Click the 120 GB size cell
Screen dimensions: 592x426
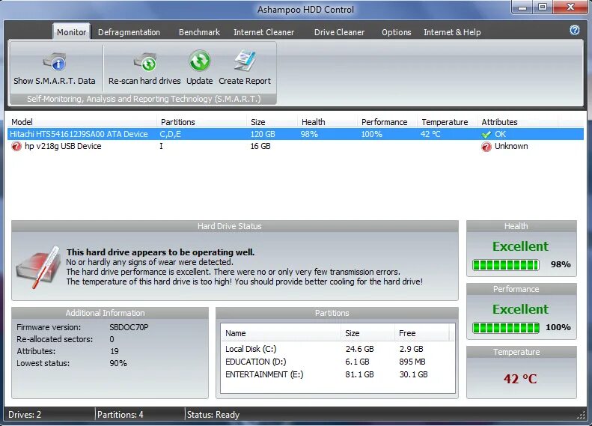263,134
